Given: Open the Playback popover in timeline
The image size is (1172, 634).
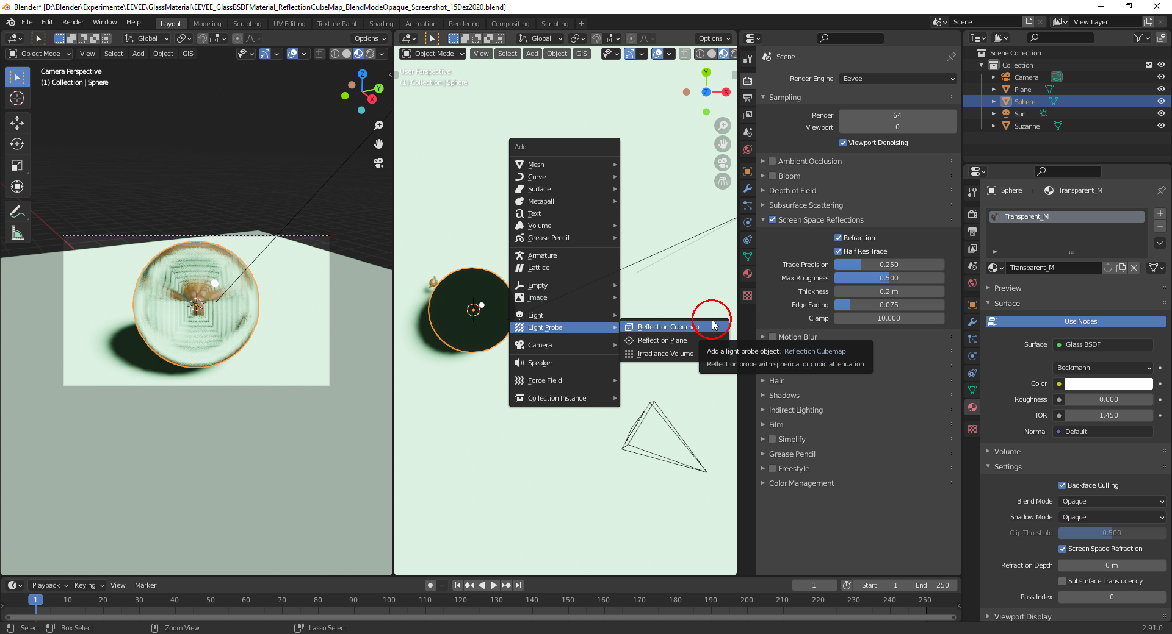Looking at the screenshot, I should (x=49, y=585).
